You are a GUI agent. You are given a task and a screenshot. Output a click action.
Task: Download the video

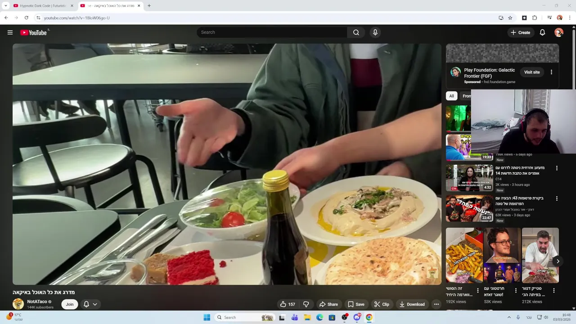click(412, 304)
